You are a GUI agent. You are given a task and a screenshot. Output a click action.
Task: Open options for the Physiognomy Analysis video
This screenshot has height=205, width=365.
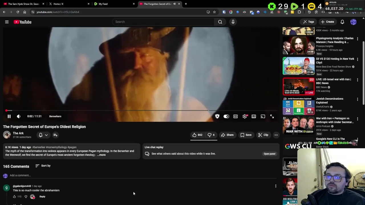pos(358,39)
